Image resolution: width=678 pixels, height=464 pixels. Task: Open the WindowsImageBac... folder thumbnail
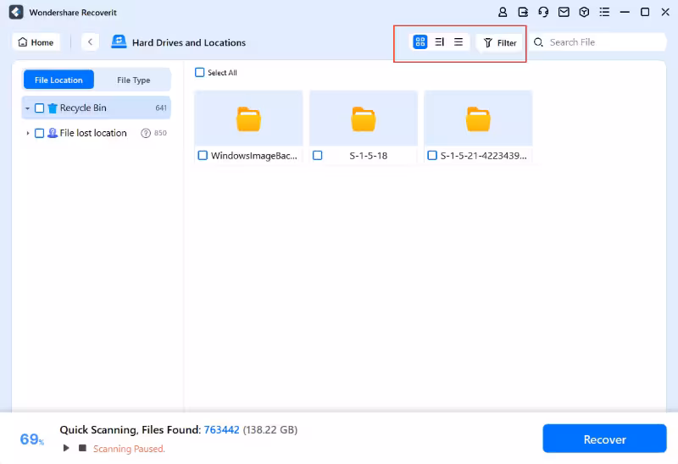tap(248, 119)
